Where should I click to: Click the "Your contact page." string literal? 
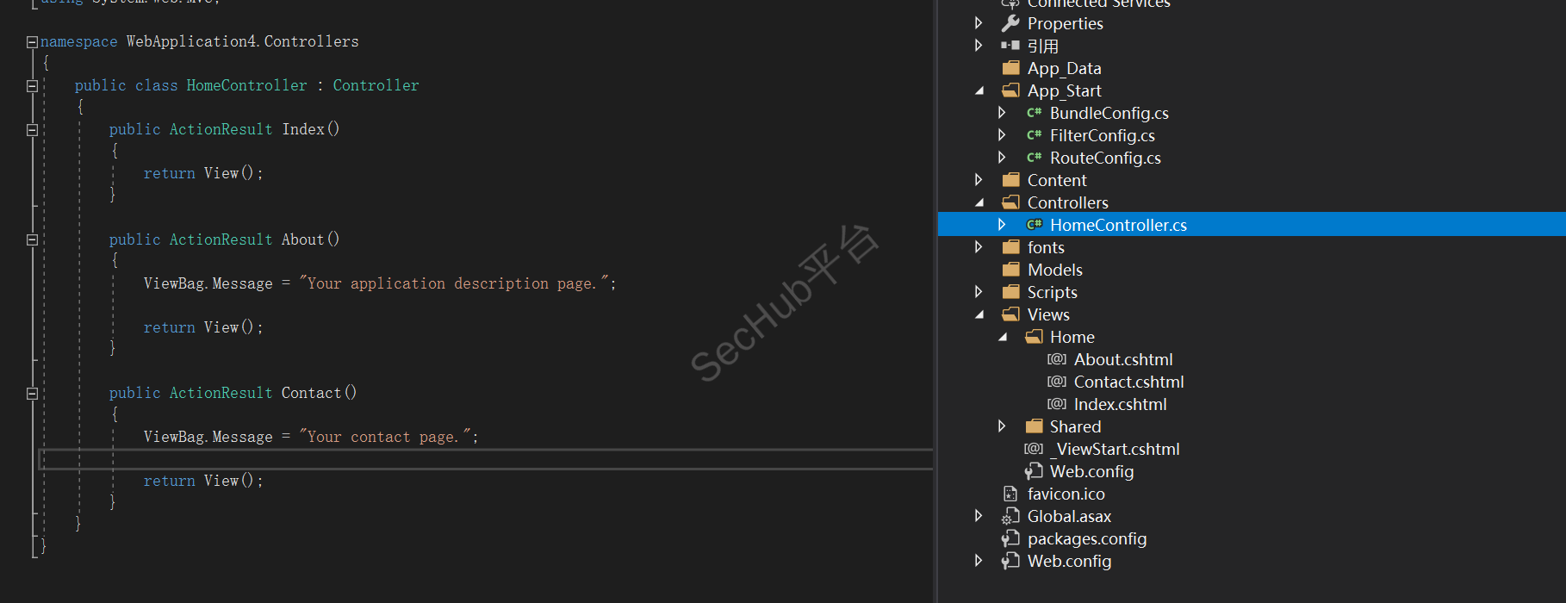coord(385,437)
